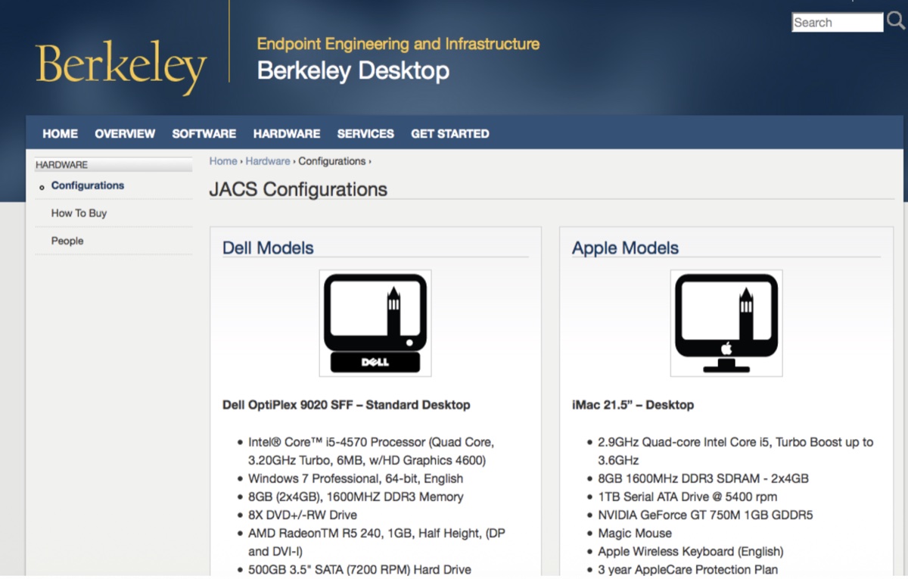Click inside the Search input field
Viewport: 908px width, 579px height.
(836, 22)
